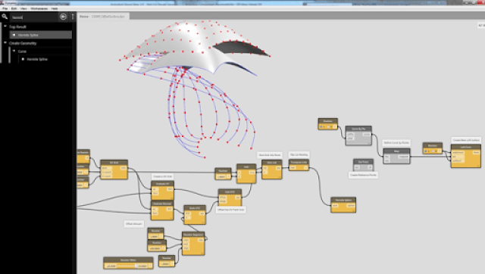Select the Curve By Pts node header

(358, 129)
